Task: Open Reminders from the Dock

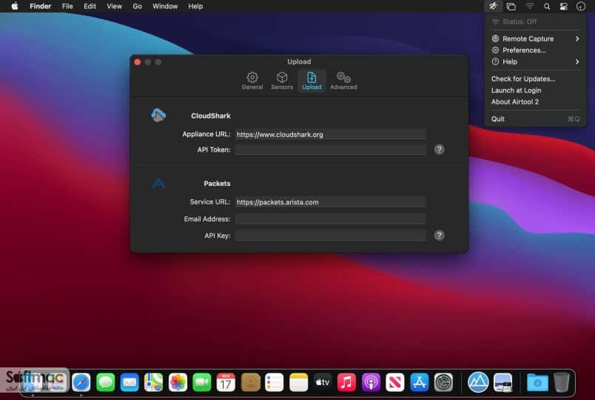Action: click(274, 382)
